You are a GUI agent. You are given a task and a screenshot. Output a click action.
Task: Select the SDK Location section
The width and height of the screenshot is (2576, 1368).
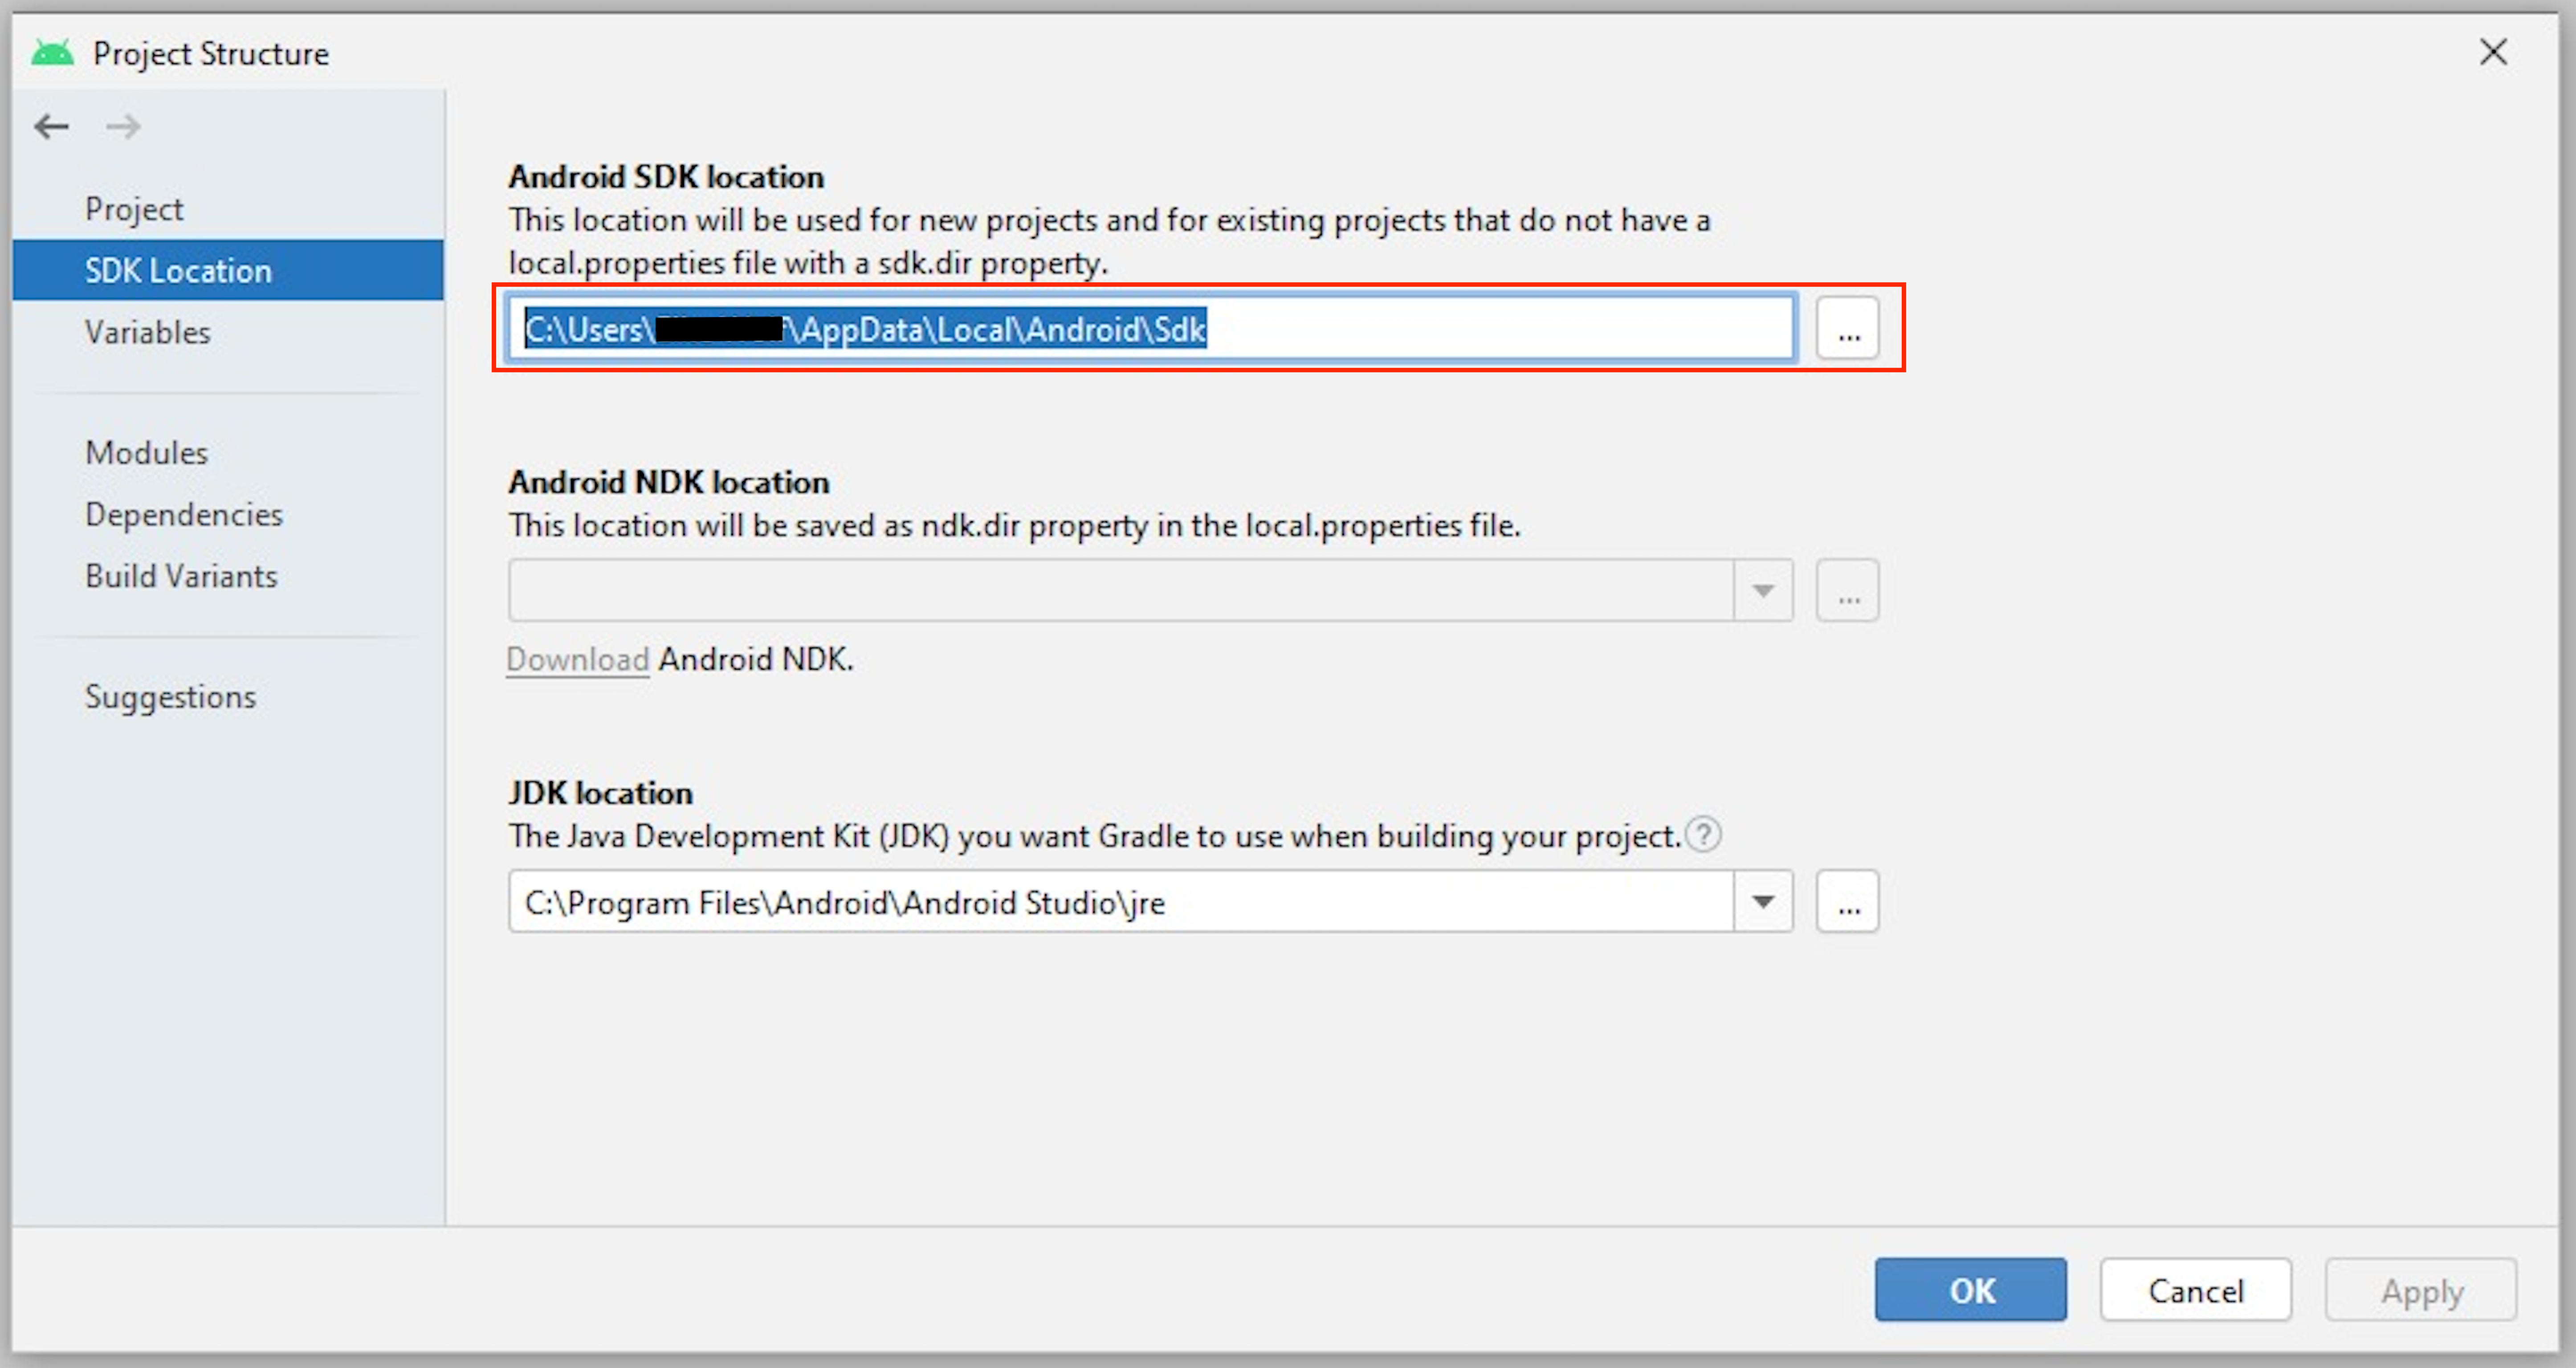point(178,270)
